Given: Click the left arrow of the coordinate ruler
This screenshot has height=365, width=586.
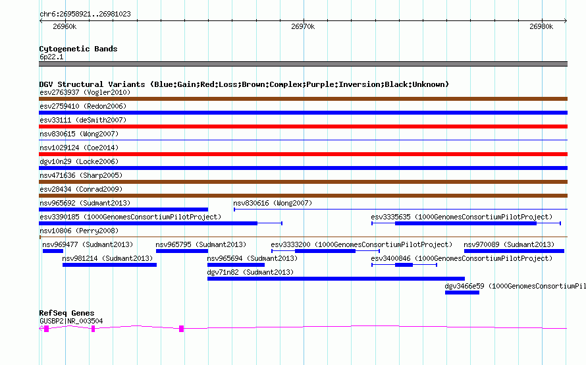Looking at the screenshot, I should tap(41, 21).
